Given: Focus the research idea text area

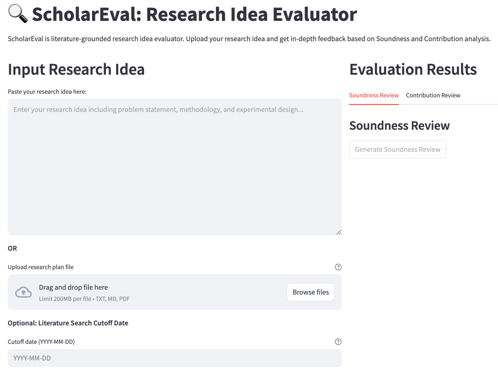Looking at the screenshot, I should point(175,167).
